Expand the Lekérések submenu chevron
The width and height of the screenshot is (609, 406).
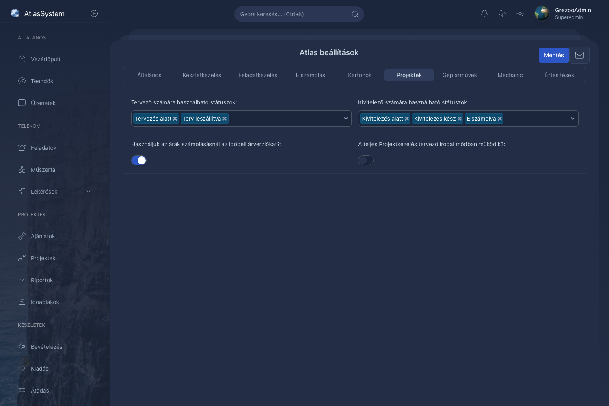coord(89,192)
